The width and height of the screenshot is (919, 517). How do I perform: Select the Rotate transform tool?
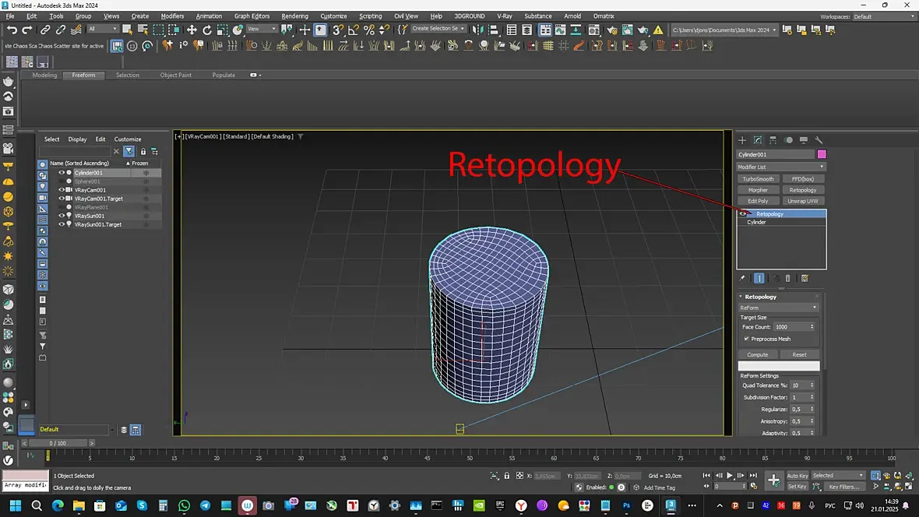coord(207,30)
